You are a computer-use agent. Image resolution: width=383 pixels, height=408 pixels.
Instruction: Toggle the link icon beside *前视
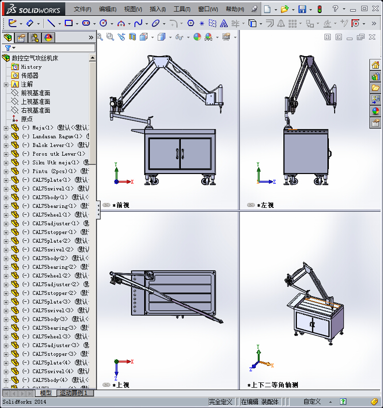pyautogui.click(x=106, y=205)
